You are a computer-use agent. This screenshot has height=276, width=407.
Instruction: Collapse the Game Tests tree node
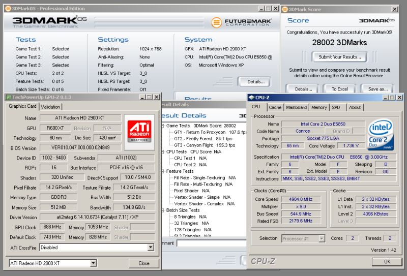[163, 126]
